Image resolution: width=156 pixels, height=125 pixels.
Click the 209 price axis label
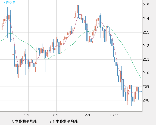(x=146, y=87)
